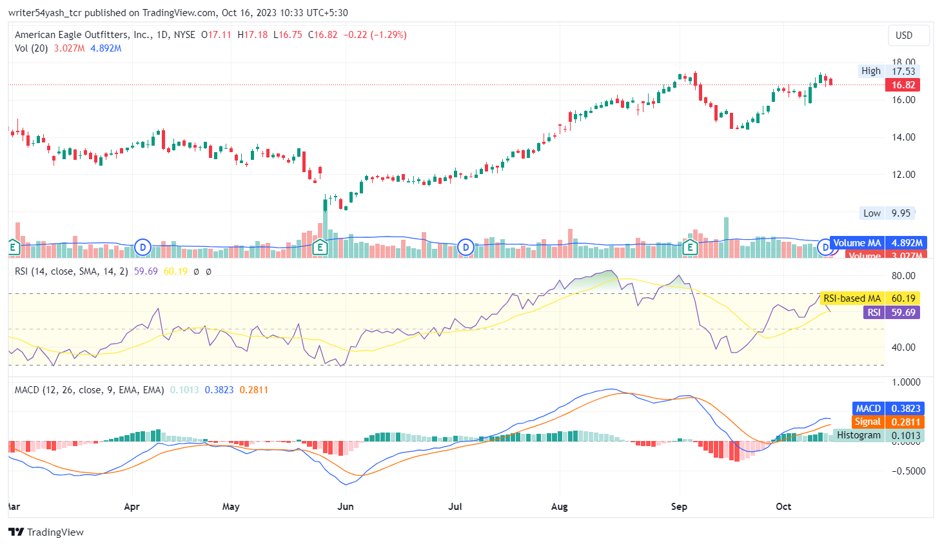Click the 16.00 price axis value
Viewport: 942px width, 546px height.
(903, 100)
